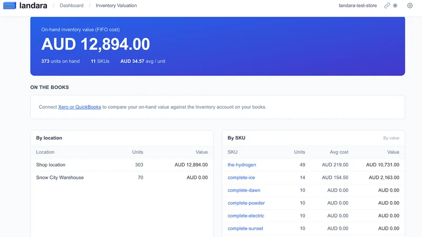Screen dimensions: 422x237
Task: Go to Dashboard breadcrumb
Action: [x=72, y=5]
